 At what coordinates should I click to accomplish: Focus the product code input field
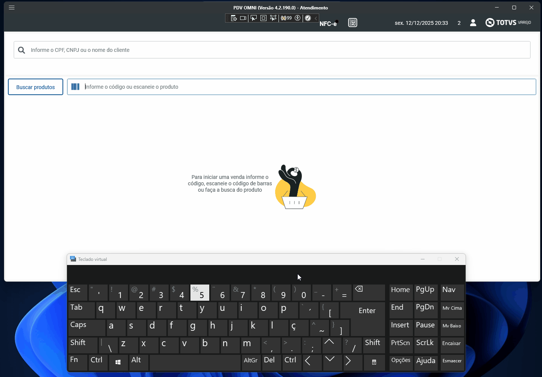301,87
